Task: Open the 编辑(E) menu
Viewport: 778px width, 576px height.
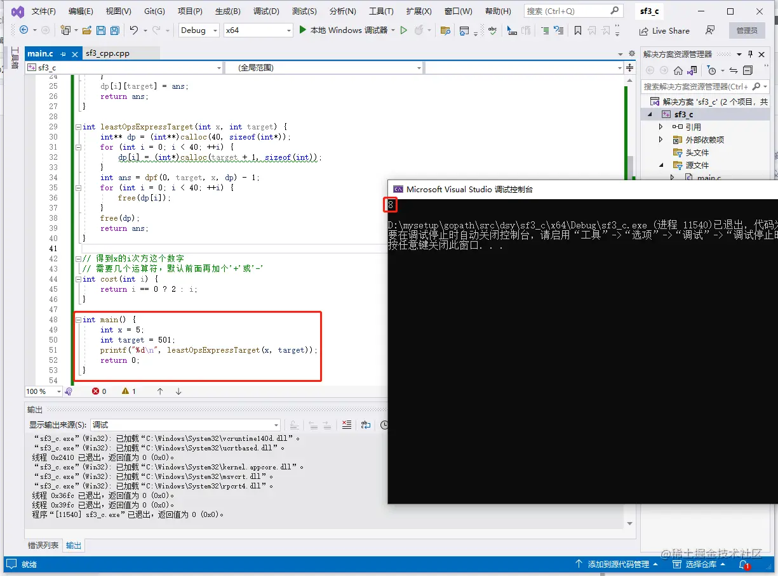Action: pyautogui.click(x=81, y=11)
